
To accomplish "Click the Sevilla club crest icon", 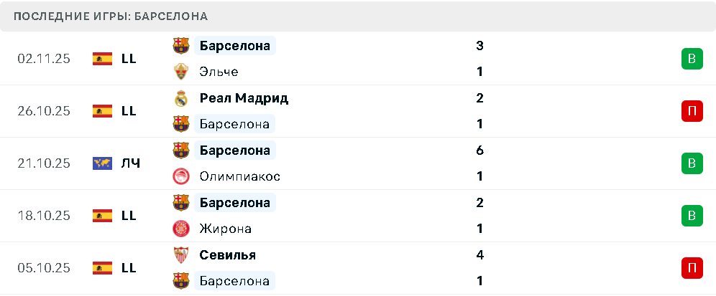I will [x=180, y=255].
